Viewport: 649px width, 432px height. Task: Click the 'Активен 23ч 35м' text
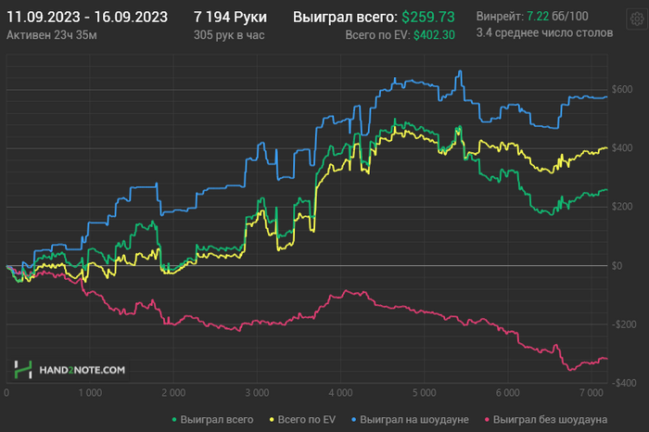[52, 35]
